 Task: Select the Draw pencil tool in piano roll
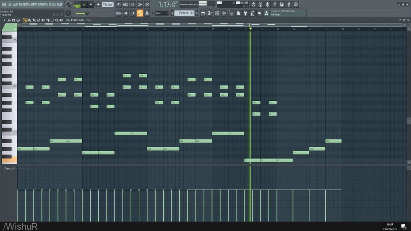pos(25,20)
